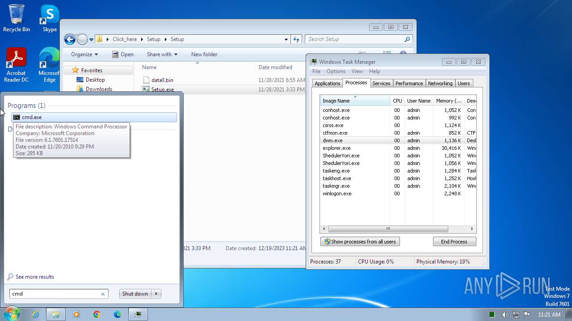Select the Setup.exe file row

tap(223, 90)
